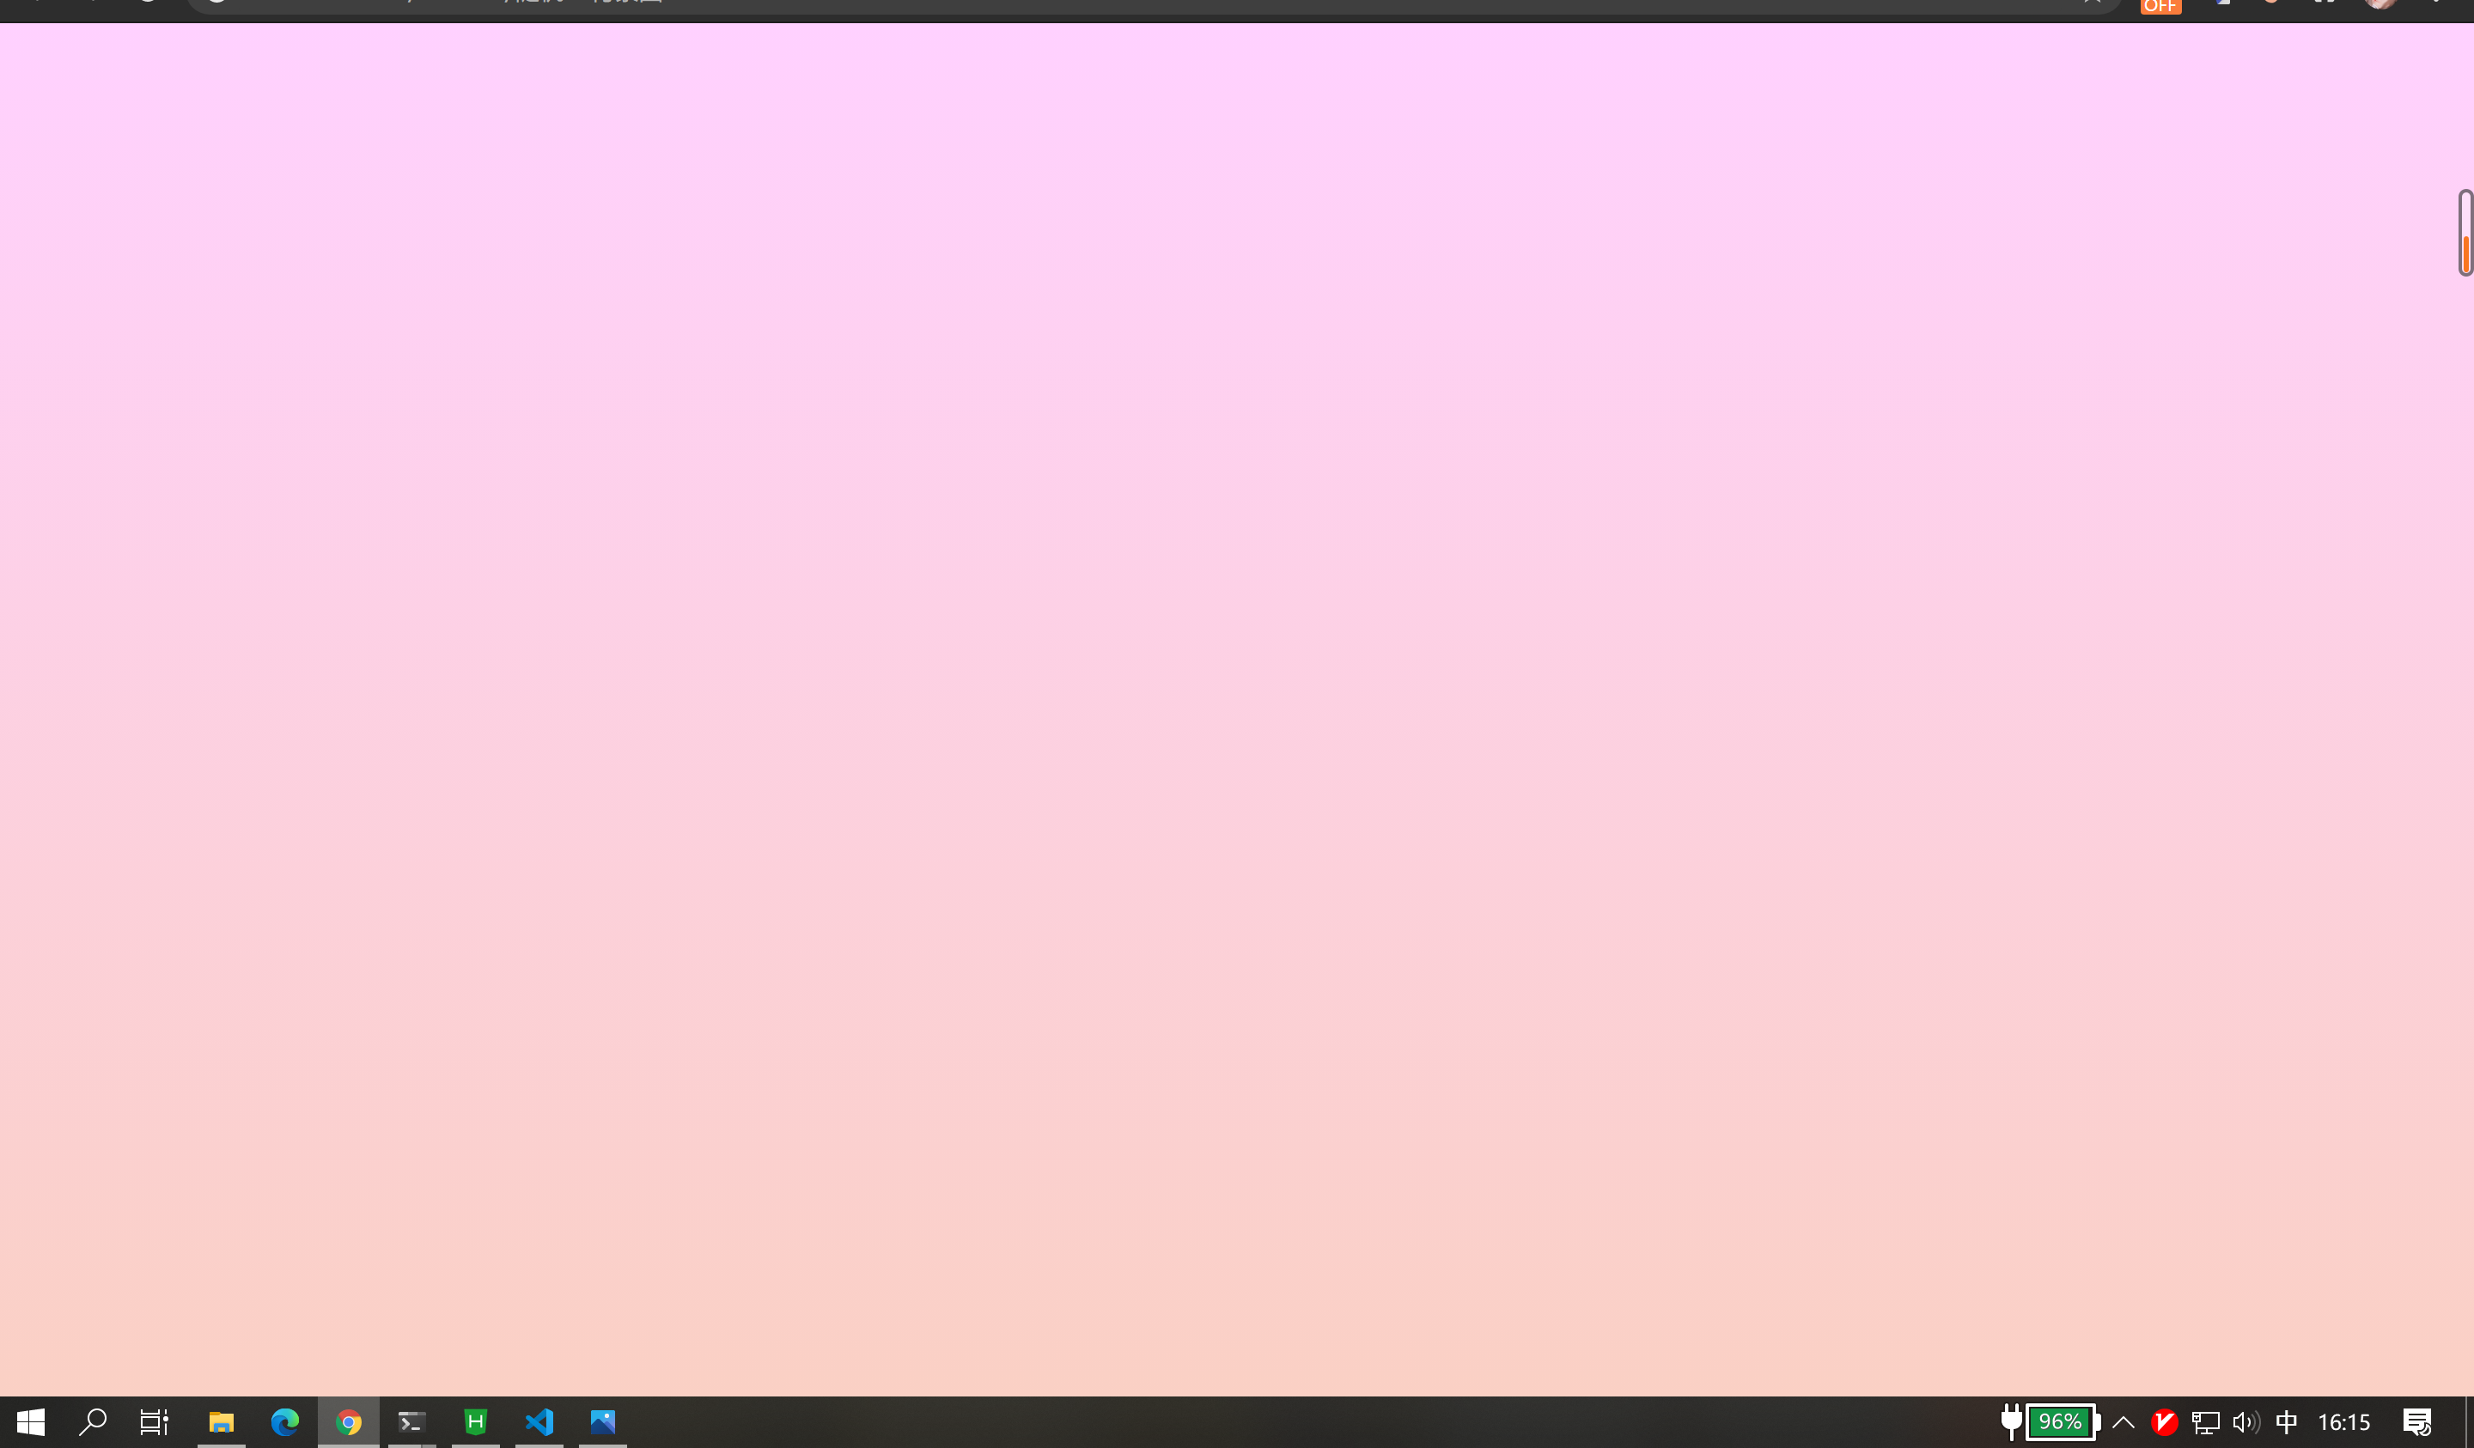Viewport: 2474px width, 1448px height.
Task: Open taskbar search magnifier
Action: tap(92, 1421)
